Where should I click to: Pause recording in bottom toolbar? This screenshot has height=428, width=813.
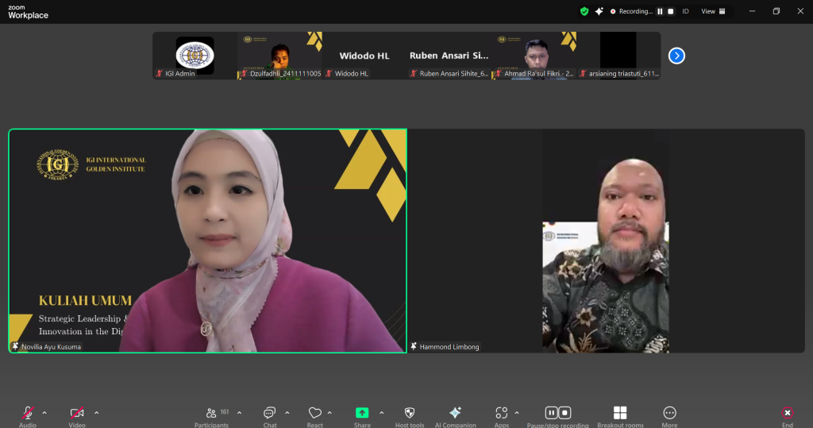click(551, 412)
